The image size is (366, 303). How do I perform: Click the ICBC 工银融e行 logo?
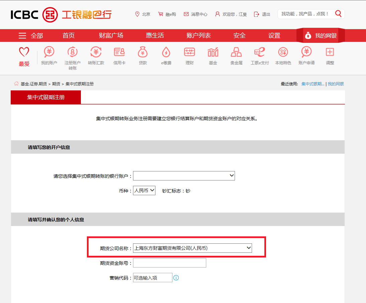pos(61,14)
